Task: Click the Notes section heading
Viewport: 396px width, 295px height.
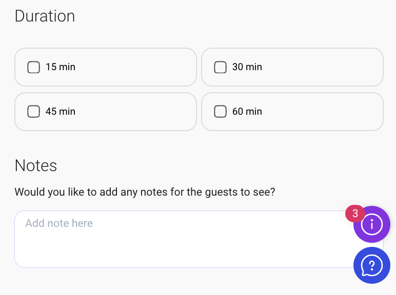Action: (x=36, y=165)
